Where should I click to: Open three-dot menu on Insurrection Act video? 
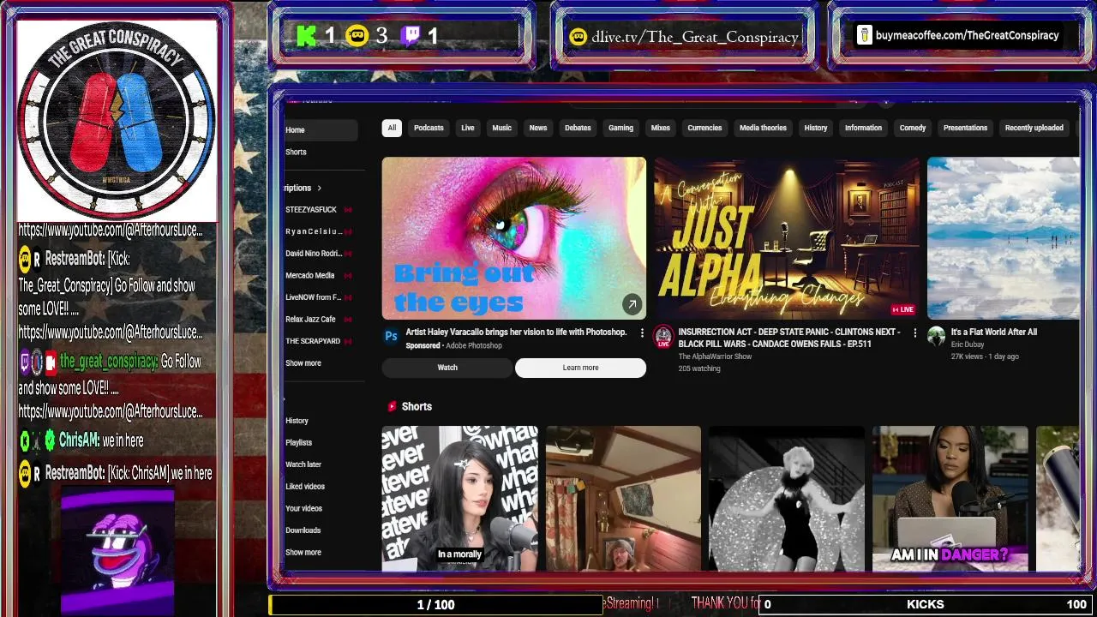[914, 332]
